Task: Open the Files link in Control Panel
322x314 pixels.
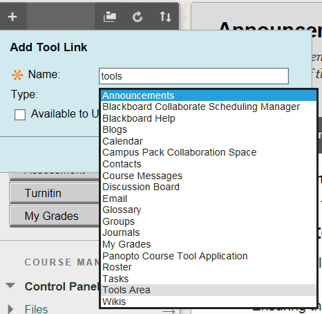Action: pos(36,309)
